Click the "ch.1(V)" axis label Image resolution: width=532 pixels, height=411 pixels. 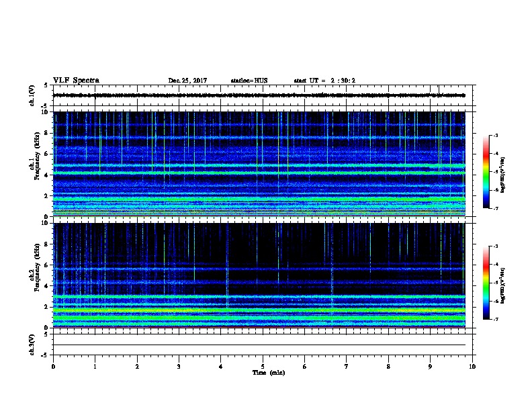tap(32, 95)
